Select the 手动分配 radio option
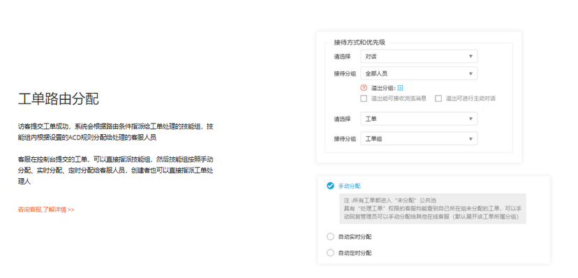578x278 pixels. [330, 186]
